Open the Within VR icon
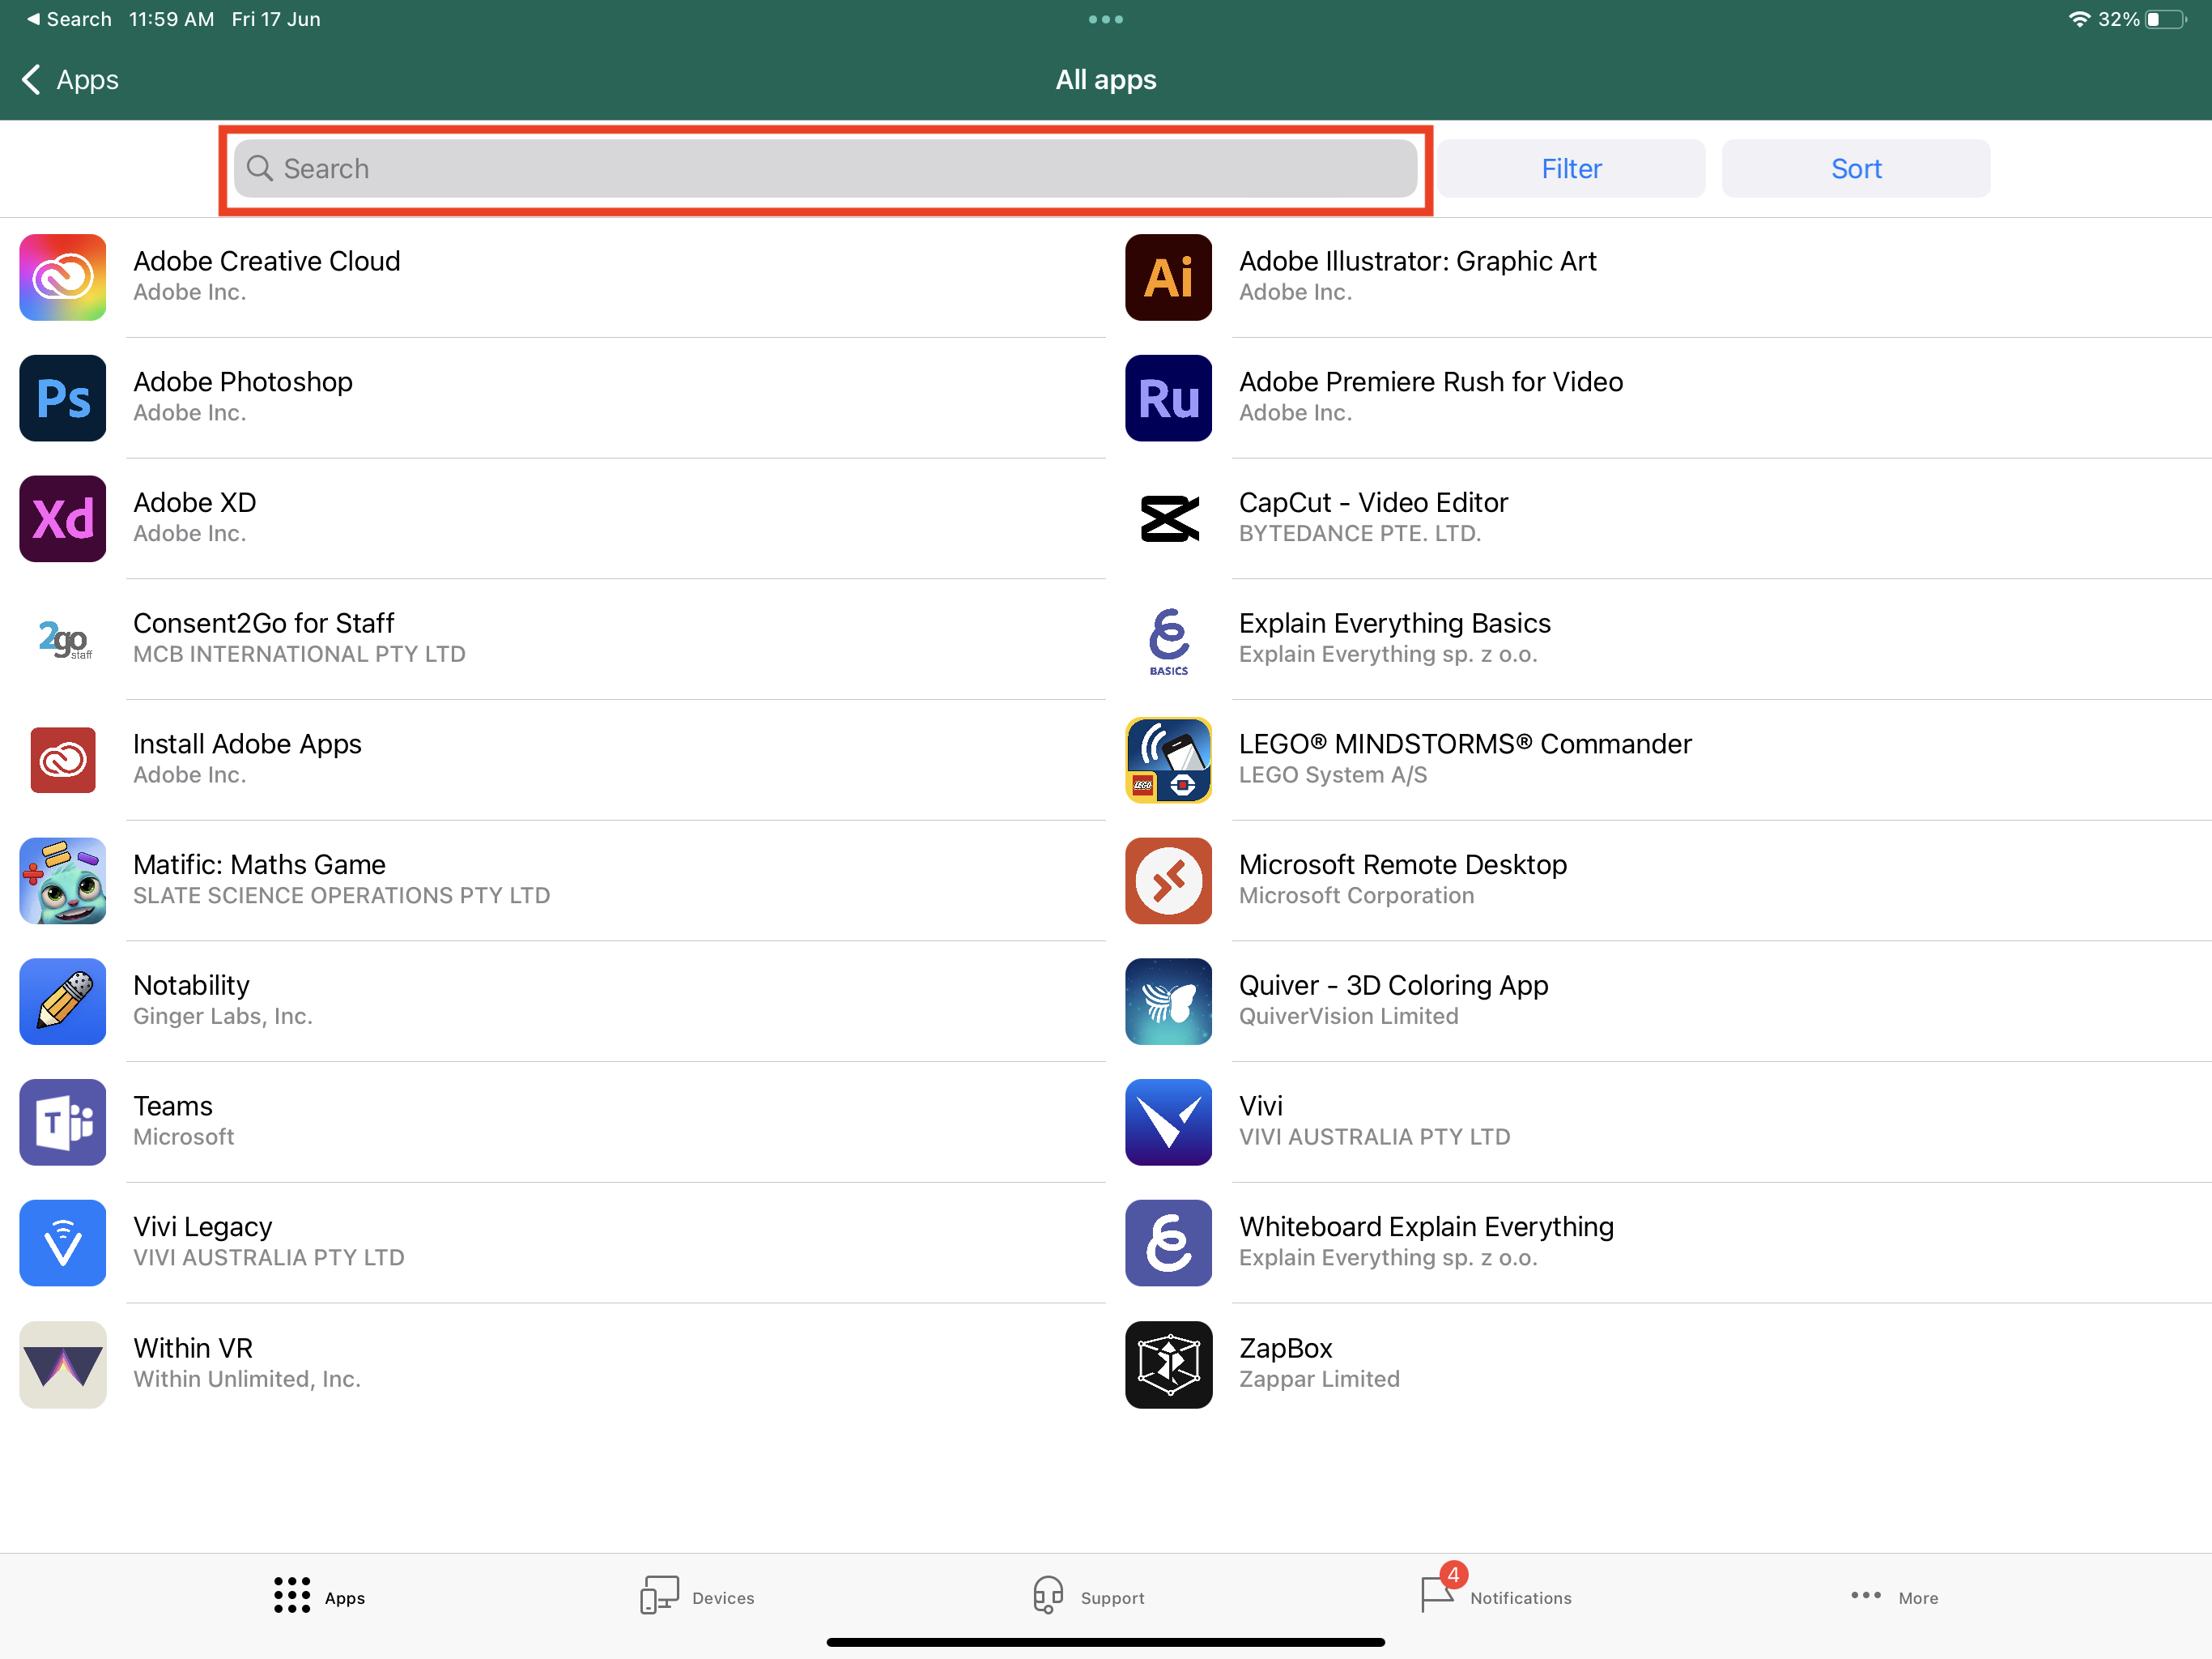 point(62,1365)
